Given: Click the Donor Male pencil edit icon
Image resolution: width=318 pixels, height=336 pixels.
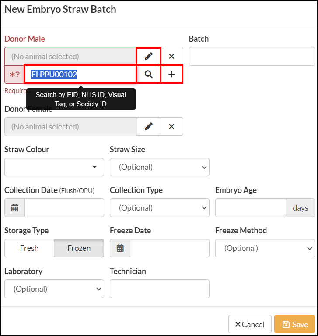Looking at the screenshot, I should pyautogui.click(x=149, y=56).
